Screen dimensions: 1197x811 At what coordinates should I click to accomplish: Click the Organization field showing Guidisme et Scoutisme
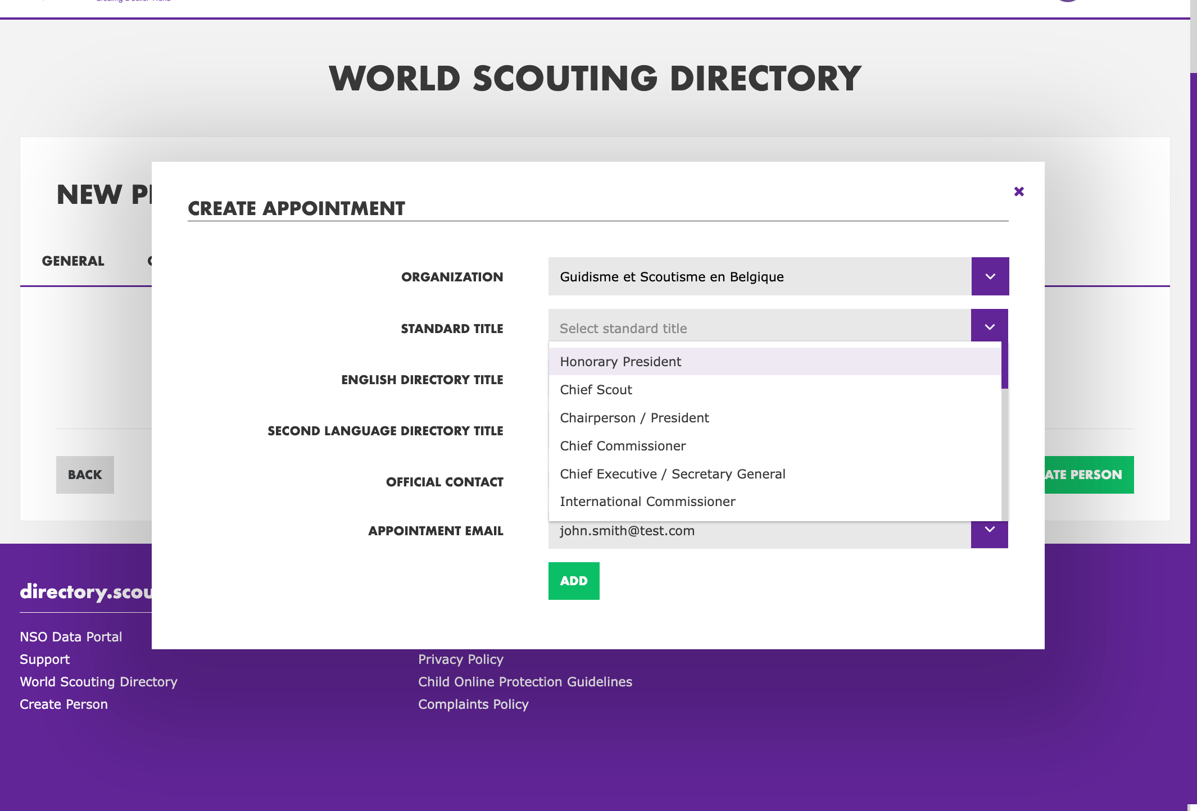click(760, 276)
